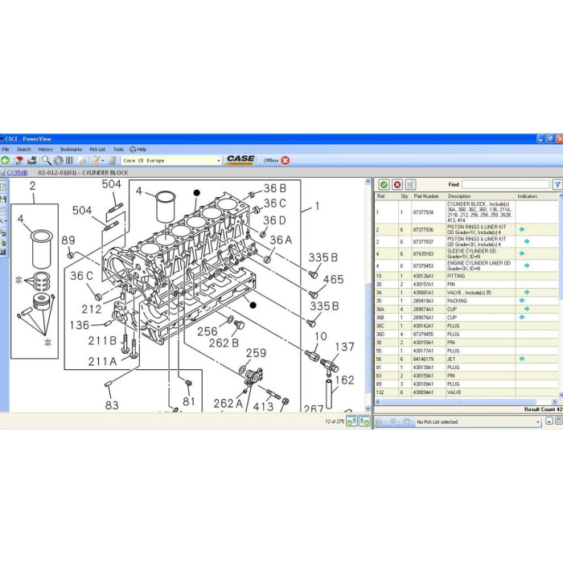Open the Search menu

click(x=23, y=150)
